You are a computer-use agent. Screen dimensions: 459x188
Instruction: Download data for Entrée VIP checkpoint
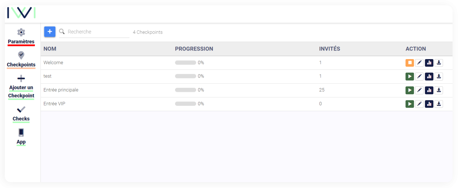(439, 104)
